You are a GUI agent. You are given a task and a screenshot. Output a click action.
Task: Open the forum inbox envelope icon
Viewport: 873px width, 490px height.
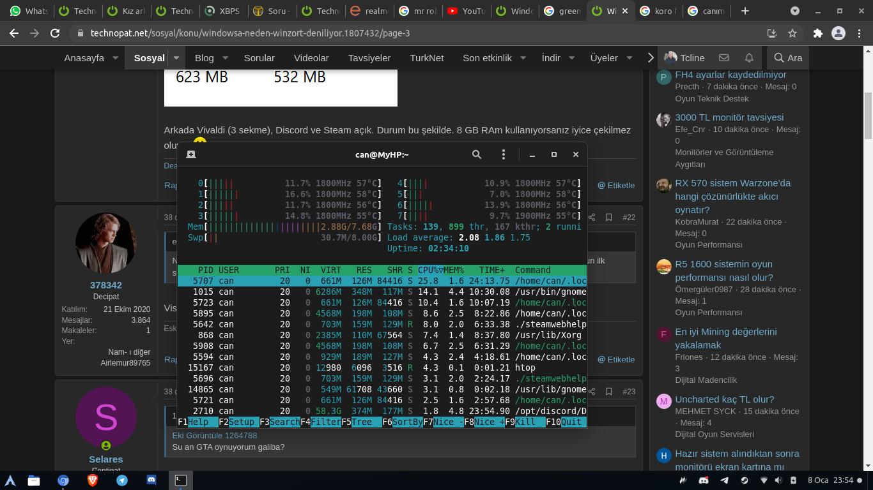click(723, 58)
